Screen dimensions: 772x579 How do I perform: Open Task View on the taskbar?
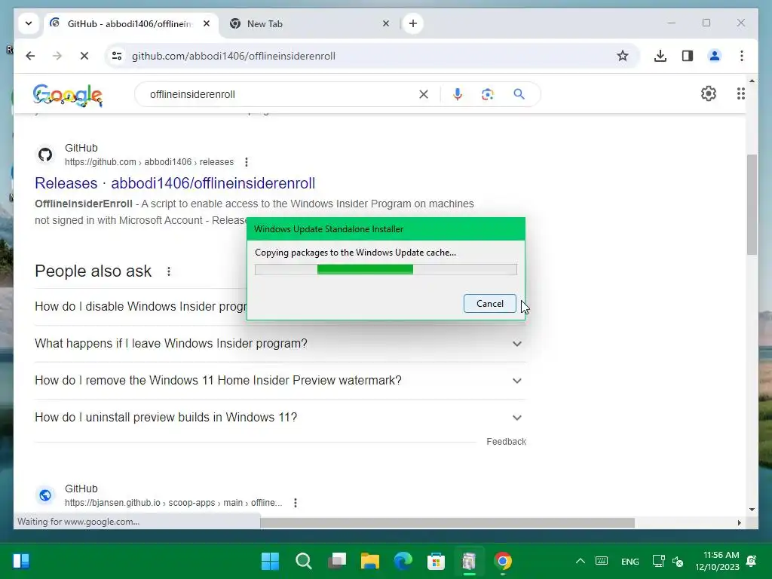pos(337,561)
